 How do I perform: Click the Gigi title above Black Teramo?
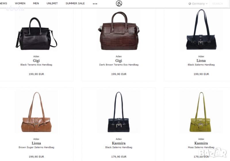tap(36, 60)
